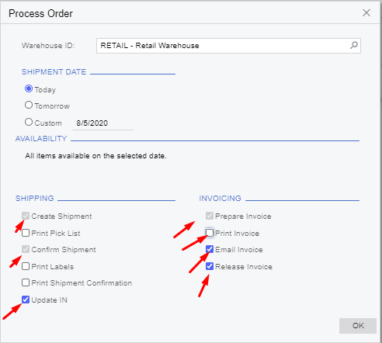Enable the Print Labels checkbox

click(26, 266)
